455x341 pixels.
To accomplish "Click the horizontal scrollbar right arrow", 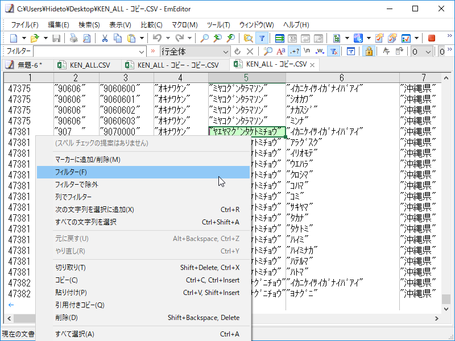I will point(437,318).
